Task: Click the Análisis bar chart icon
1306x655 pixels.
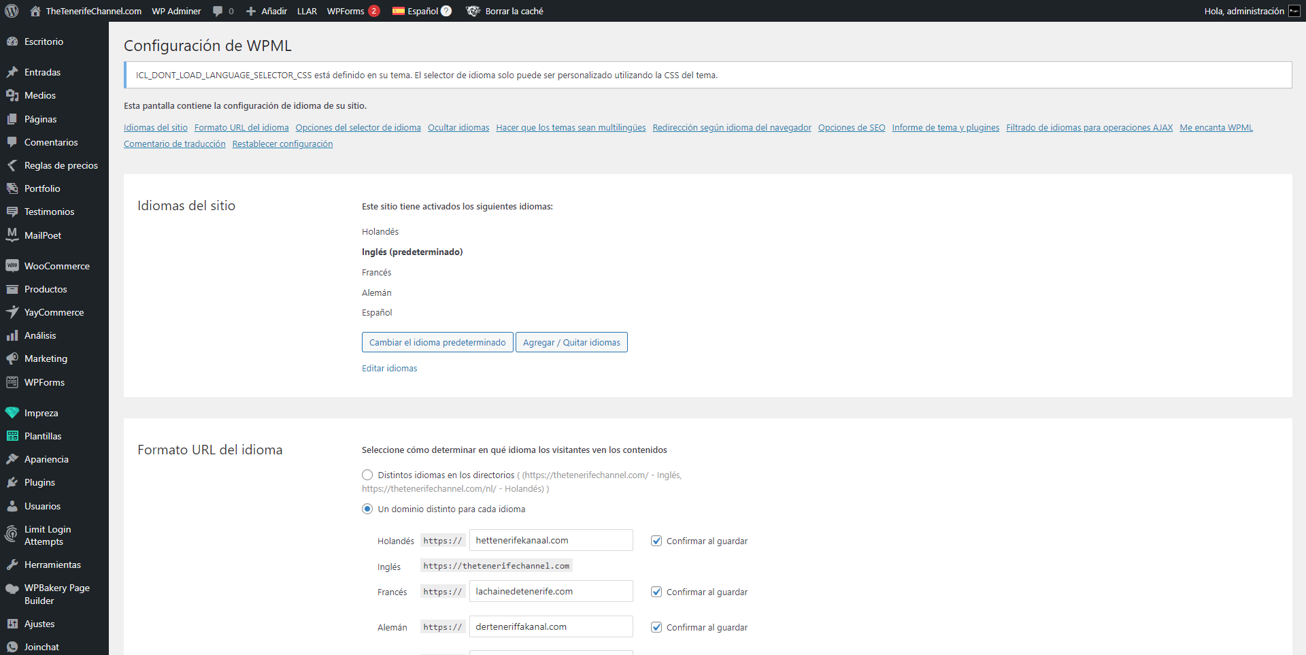Action: click(12, 335)
